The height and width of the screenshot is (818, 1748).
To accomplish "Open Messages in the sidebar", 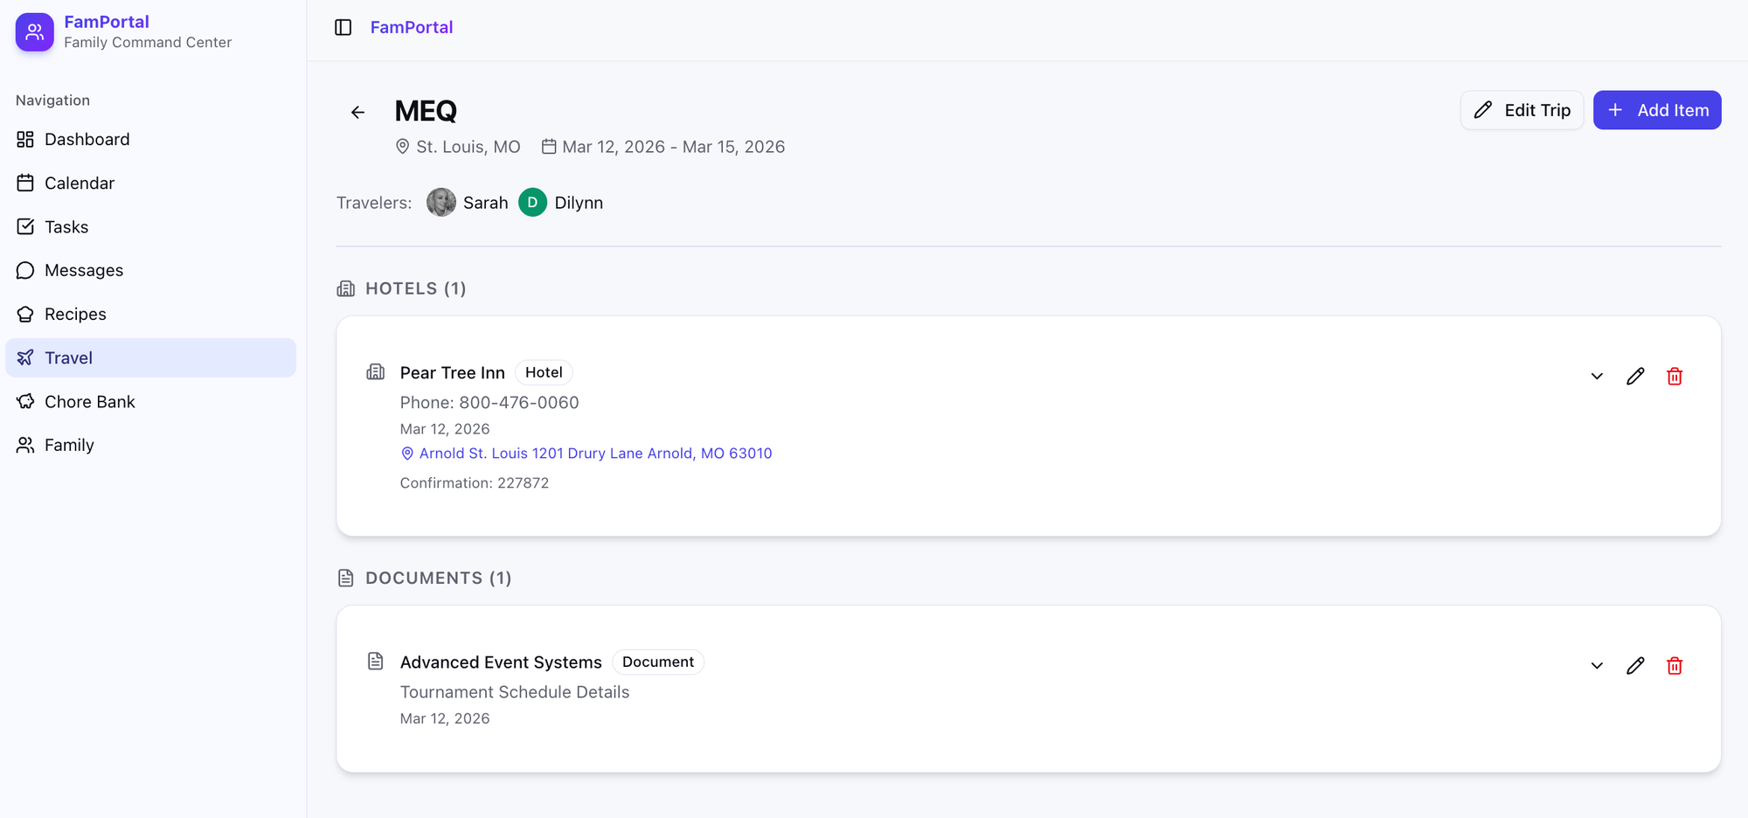I will point(83,270).
